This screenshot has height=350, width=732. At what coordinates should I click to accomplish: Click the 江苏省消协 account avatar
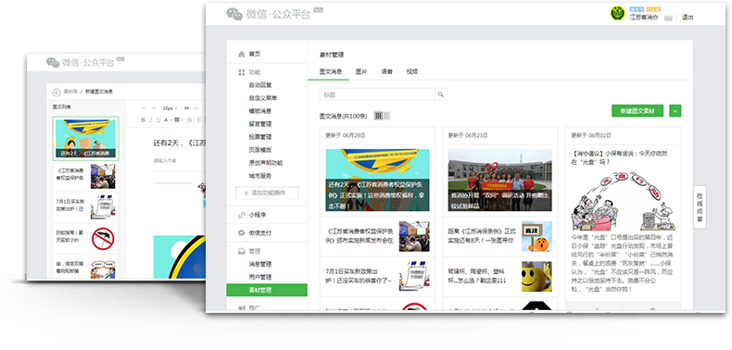pyautogui.click(x=618, y=14)
